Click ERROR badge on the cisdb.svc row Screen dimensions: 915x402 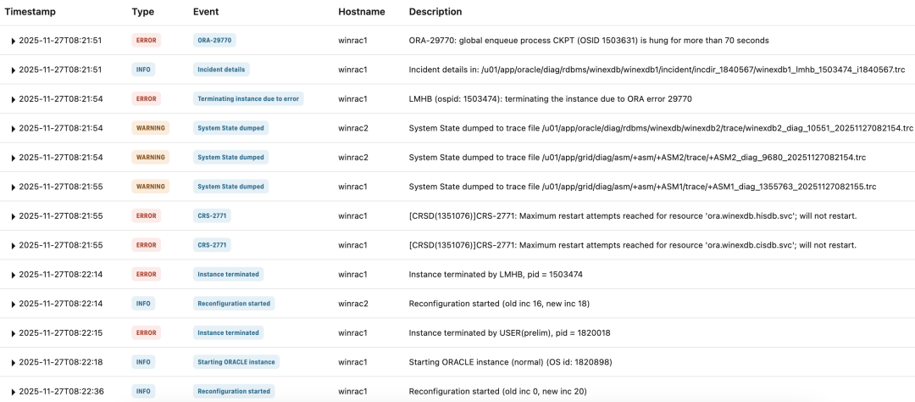(146, 245)
